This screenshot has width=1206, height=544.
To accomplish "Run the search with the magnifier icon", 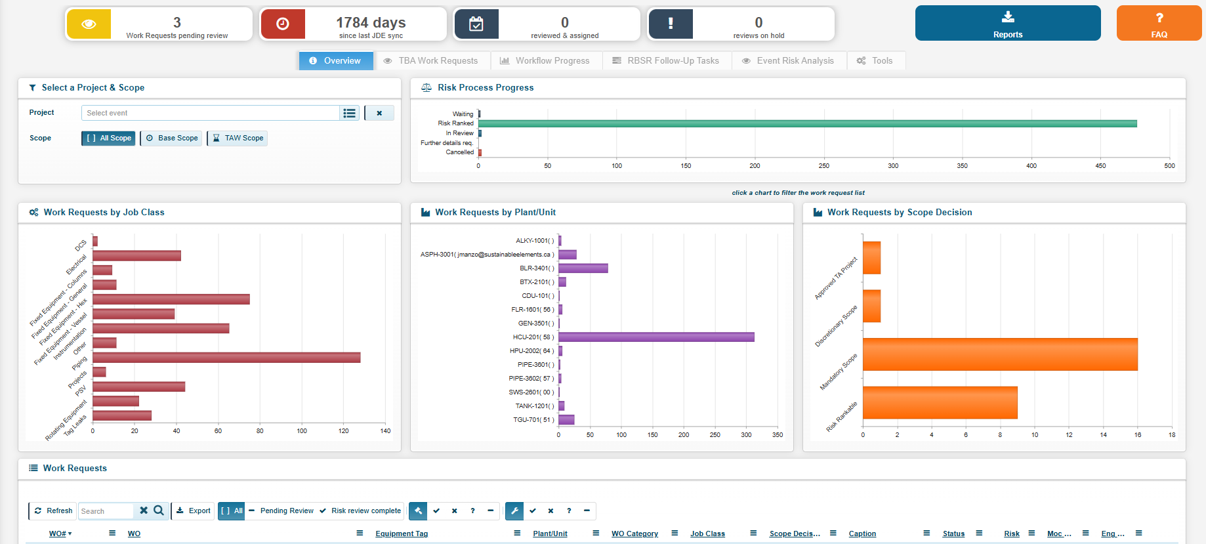I will point(159,511).
